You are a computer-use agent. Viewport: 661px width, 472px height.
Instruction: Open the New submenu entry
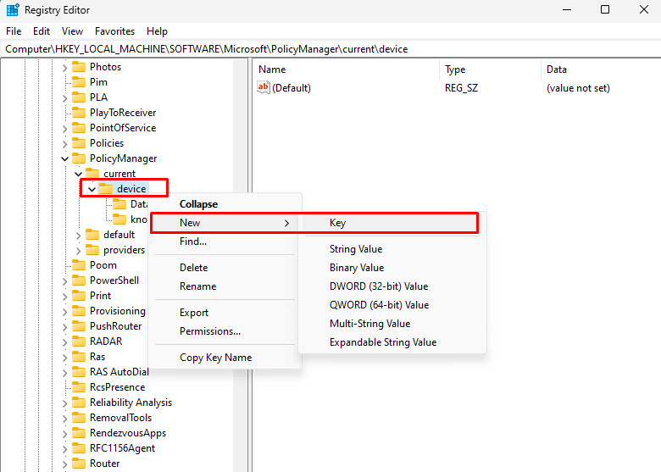[225, 223]
